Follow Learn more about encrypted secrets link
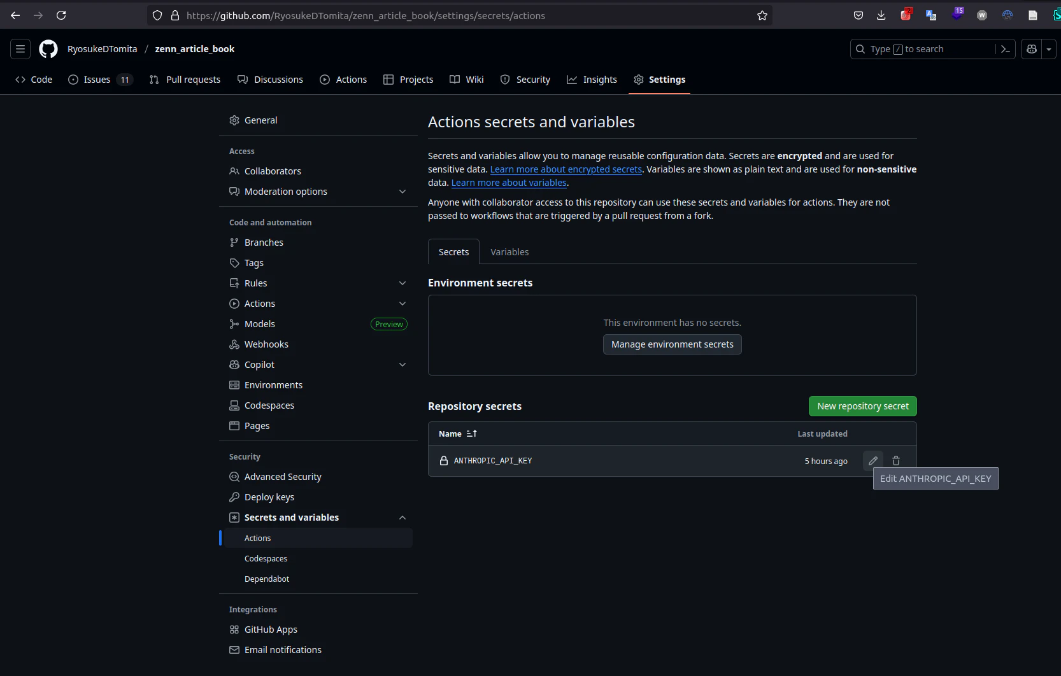 (566, 169)
